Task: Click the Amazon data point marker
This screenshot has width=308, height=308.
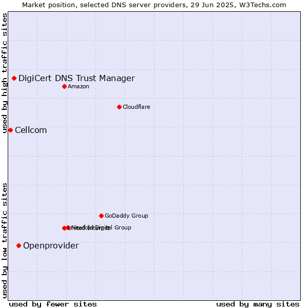Action: coord(65,86)
